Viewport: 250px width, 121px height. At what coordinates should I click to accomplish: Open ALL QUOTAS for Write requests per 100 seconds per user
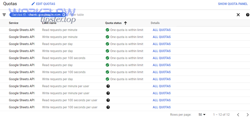[162, 107]
